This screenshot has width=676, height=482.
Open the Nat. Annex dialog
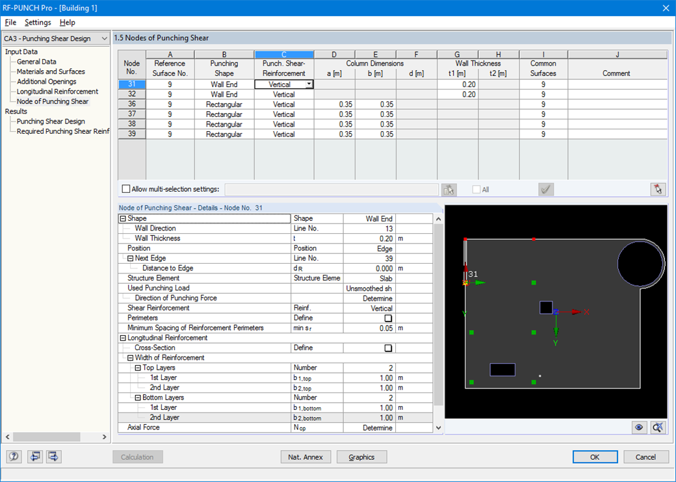(x=305, y=457)
